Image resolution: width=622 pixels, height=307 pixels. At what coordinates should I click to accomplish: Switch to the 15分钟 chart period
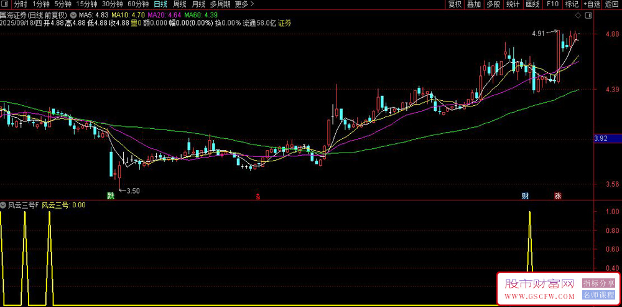tap(86, 4)
